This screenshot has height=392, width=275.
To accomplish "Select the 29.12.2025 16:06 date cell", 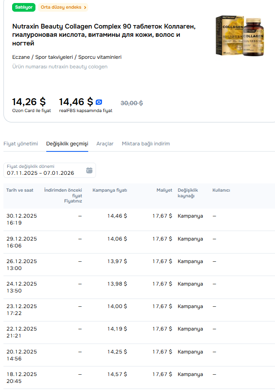I will (22, 242).
